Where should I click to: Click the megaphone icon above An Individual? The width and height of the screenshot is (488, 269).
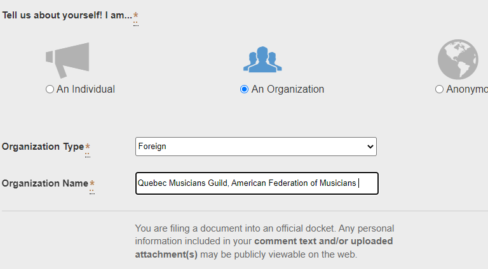tap(67, 60)
